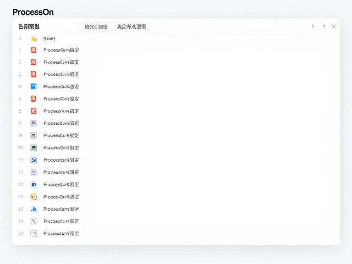Select the ProcessOn file name in row 1
The width and height of the screenshot is (352, 264).
[x=61, y=50]
